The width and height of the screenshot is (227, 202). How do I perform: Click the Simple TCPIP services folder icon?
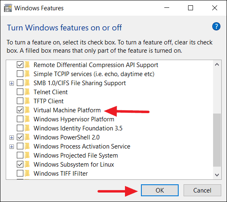[x=27, y=74]
